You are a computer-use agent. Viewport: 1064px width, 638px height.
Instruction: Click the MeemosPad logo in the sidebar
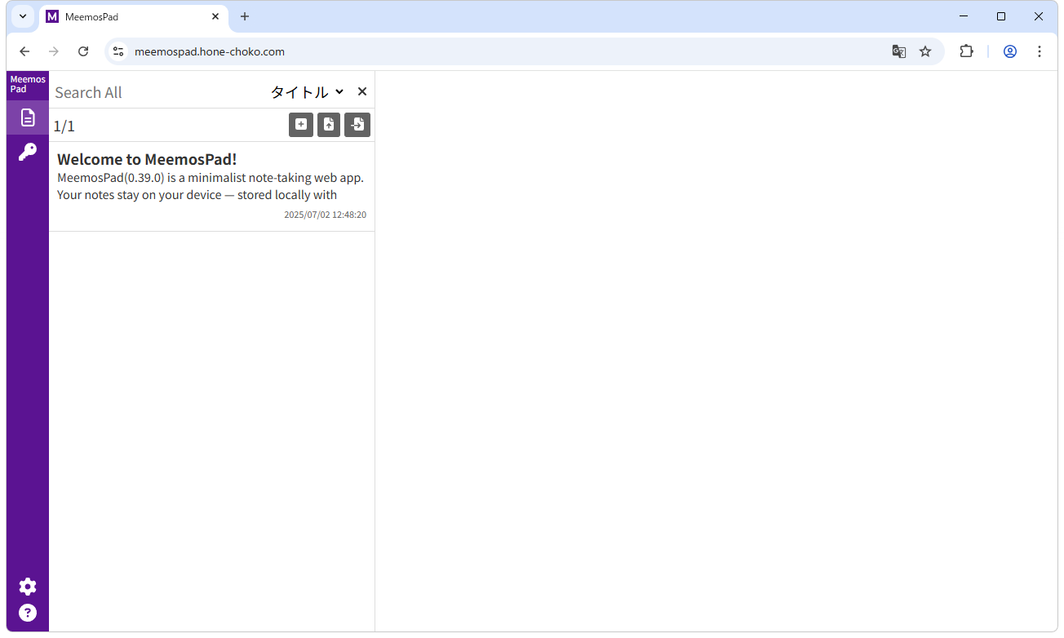click(x=28, y=85)
